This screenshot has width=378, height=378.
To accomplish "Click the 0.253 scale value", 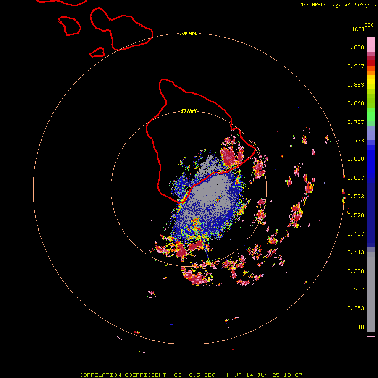I will pos(356,308).
